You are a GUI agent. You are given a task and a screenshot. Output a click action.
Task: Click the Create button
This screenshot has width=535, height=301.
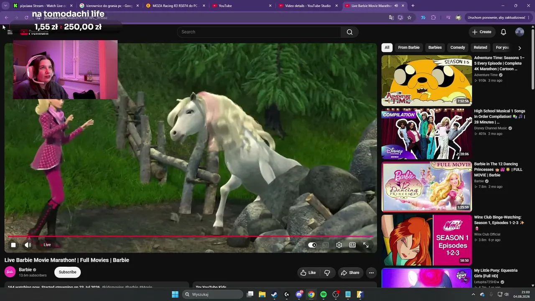tap(481, 32)
